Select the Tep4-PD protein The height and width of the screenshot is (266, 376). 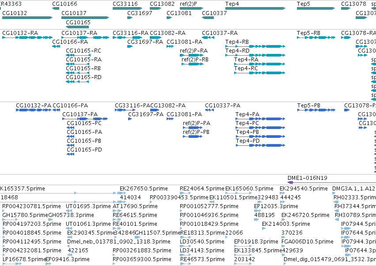(x=260, y=145)
